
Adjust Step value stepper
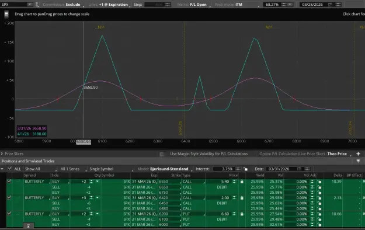[168, 5]
